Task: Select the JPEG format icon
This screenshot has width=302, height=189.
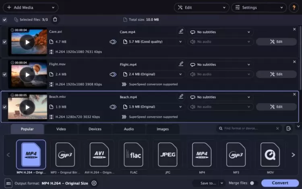Action: click(168, 155)
